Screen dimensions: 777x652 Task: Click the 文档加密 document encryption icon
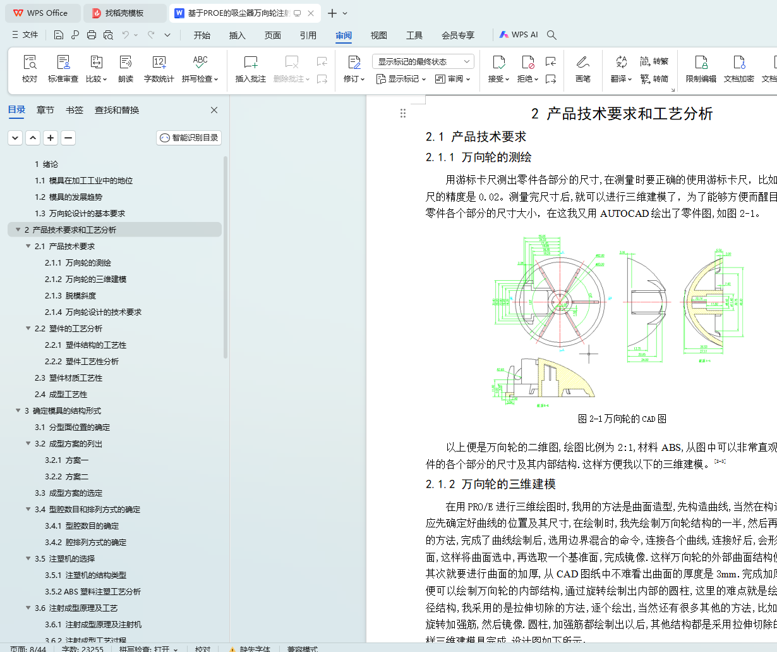739,62
